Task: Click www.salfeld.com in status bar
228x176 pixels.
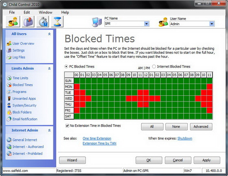Action: pos(15,171)
